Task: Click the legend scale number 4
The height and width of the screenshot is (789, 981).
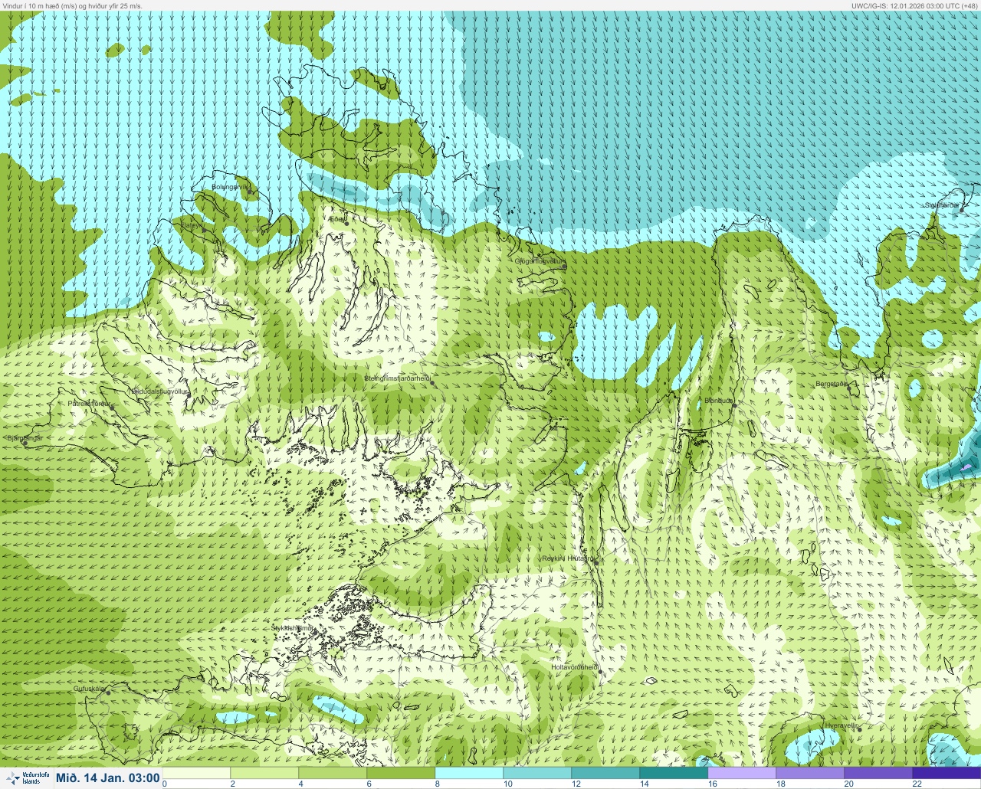Action: pos(300,784)
